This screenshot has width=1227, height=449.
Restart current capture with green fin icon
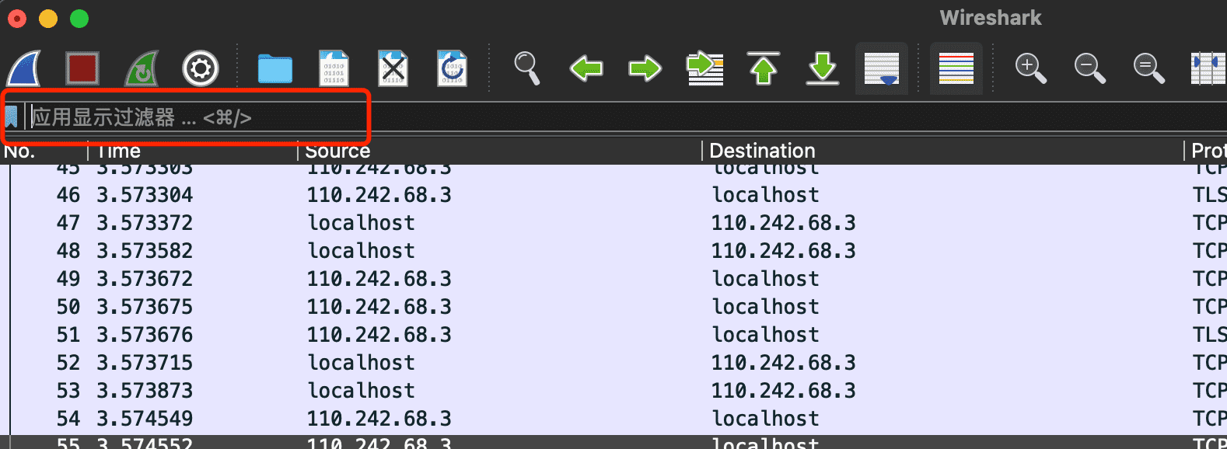pyautogui.click(x=142, y=69)
